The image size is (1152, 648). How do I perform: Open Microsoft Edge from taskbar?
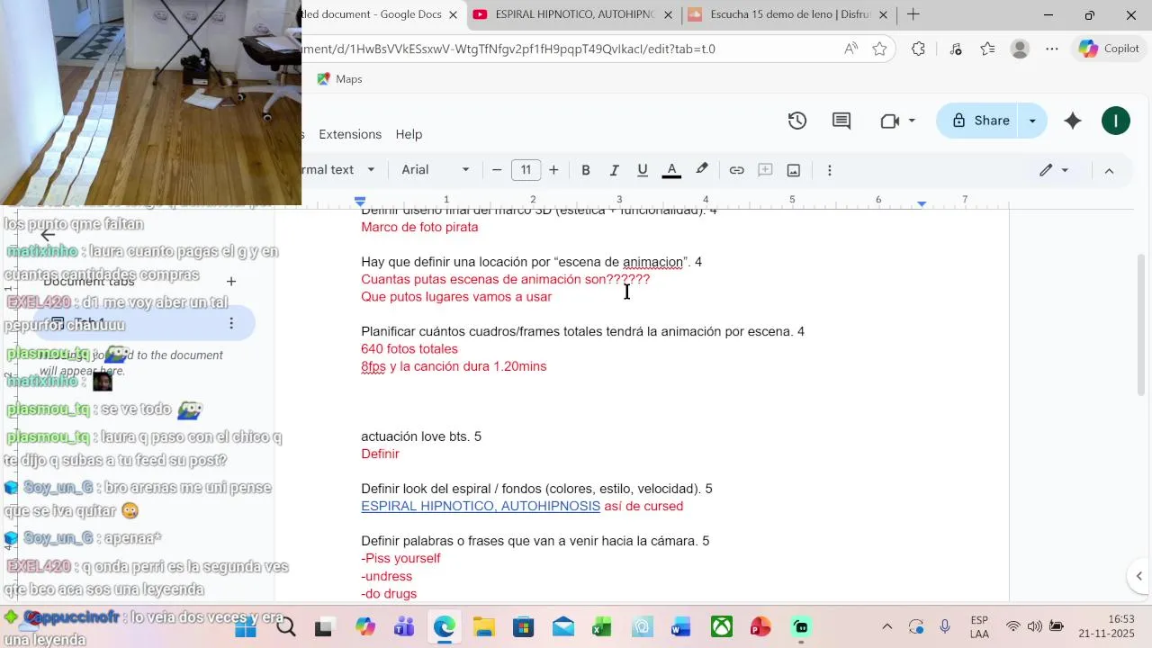444,627
